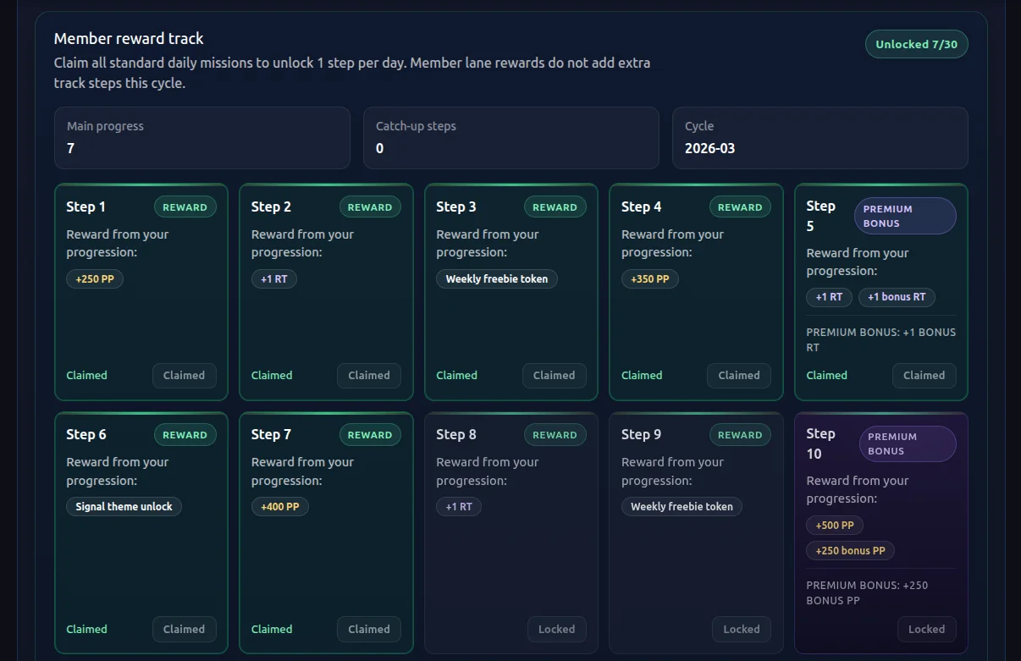Click the +350 PP chip in Step 4
The width and height of the screenshot is (1021, 661).
coord(649,279)
